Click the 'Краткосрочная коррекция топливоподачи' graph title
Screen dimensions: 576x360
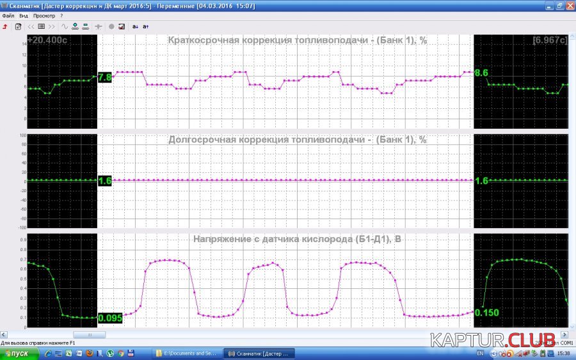297,40
